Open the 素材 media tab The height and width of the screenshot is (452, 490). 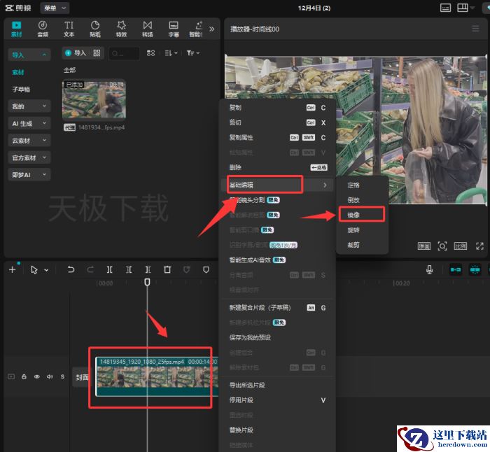(17, 29)
